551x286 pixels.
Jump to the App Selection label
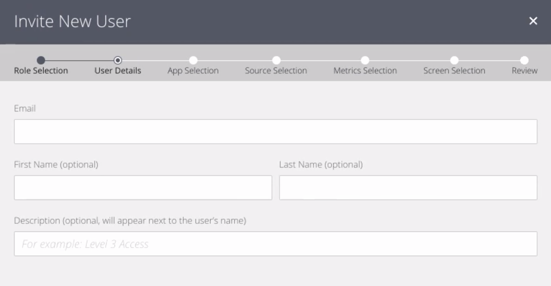tap(193, 71)
